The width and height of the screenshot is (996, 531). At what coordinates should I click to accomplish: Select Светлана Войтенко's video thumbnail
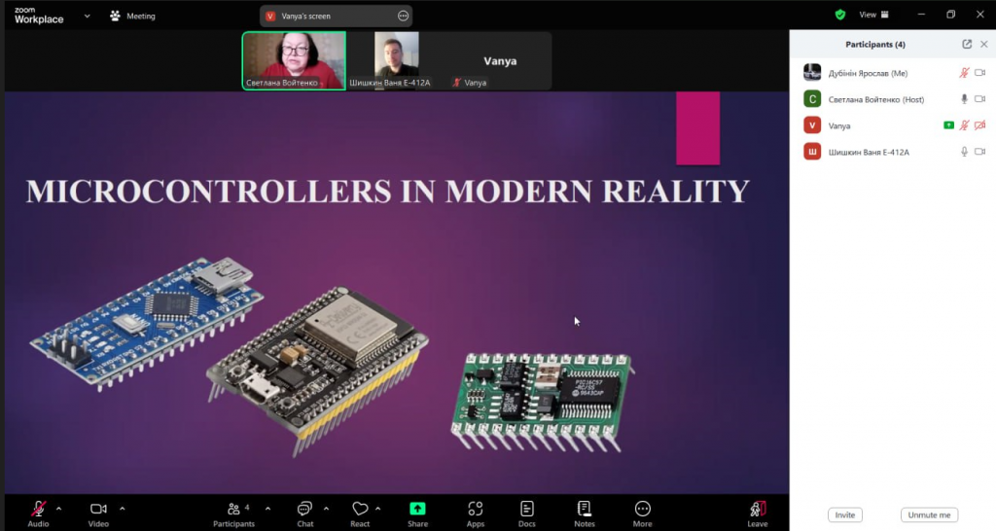tap(294, 60)
